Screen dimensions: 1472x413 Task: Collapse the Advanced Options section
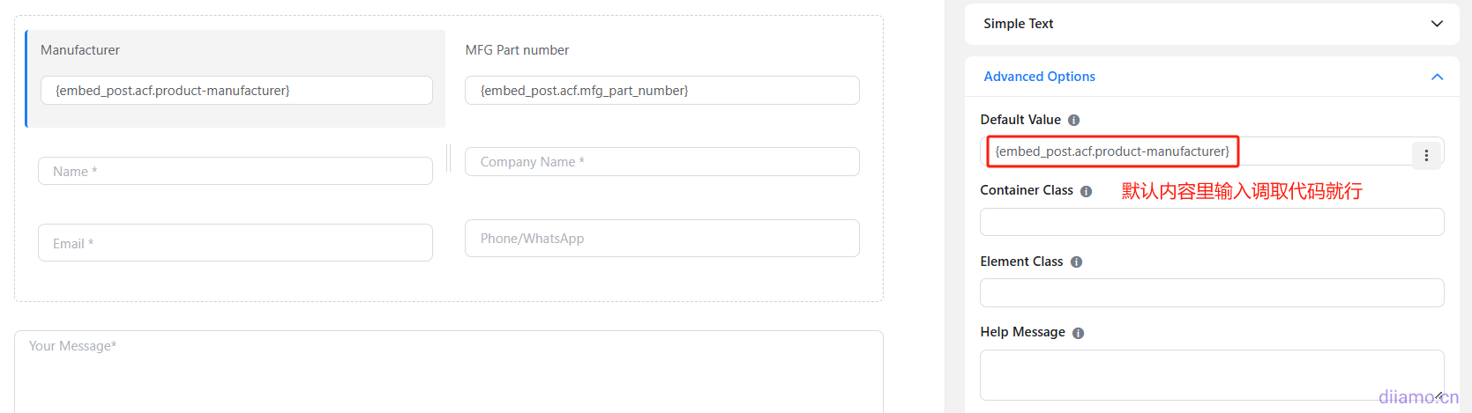point(1437,77)
